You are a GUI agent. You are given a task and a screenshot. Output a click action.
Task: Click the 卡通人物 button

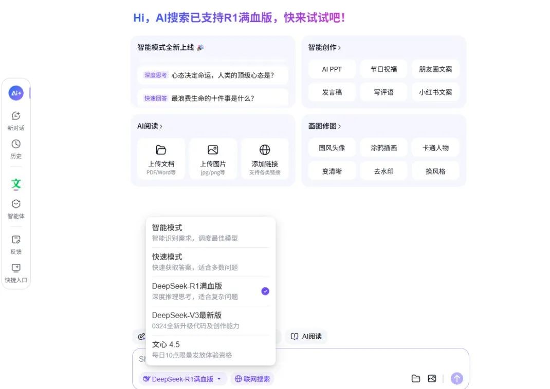(436, 148)
